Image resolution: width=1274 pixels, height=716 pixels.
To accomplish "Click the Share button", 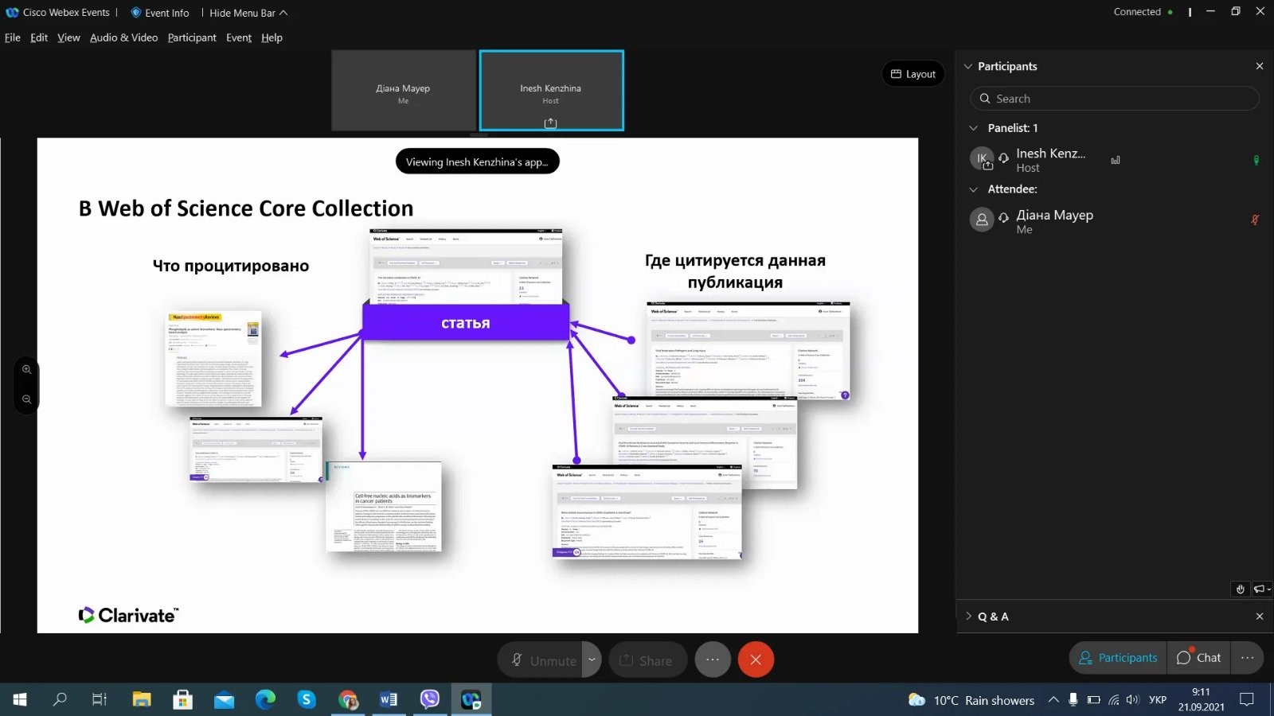I will (x=647, y=660).
